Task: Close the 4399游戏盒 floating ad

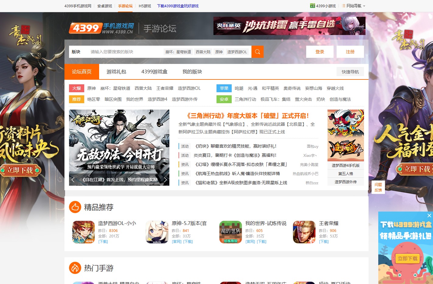Action: pyautogui.click(x=429, y=216)
